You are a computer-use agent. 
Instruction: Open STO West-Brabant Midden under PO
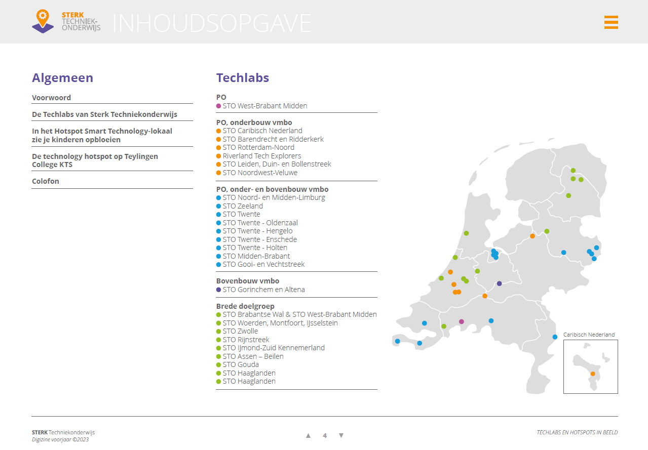pos(261,106)
